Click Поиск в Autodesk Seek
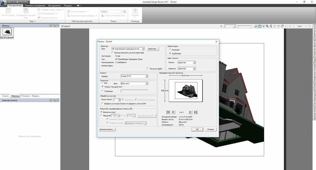 [113, 15]
